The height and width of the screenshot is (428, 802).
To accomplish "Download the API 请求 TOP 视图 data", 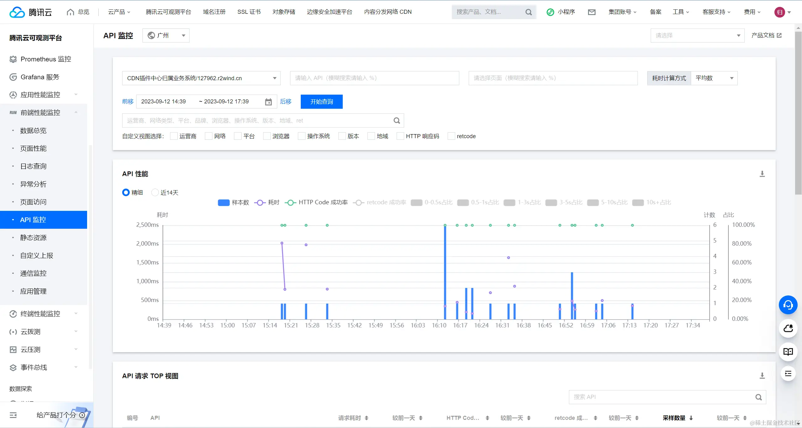I will click(762, 376).
